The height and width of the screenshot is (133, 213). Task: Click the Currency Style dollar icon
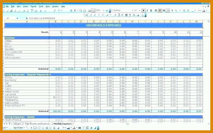172,10
